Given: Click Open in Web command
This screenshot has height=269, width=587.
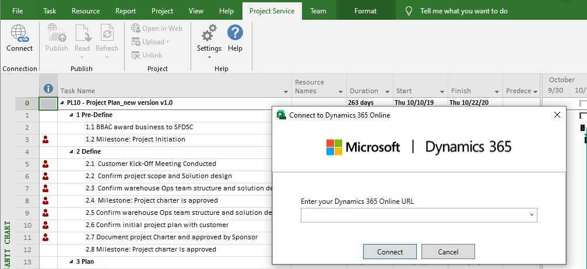Looking at the screenshot, I should (x=157, y=29).
